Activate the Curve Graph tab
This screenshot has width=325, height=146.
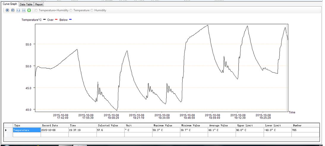[x=9, y=4]
